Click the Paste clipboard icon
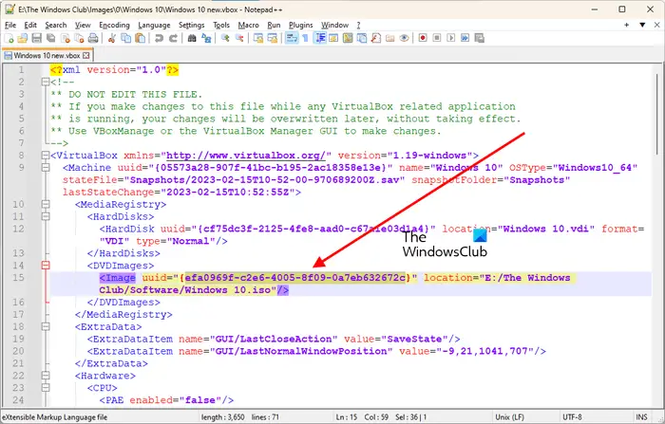Image resolution: width=665 pixels, height=424 pixels. coord(140,38)
